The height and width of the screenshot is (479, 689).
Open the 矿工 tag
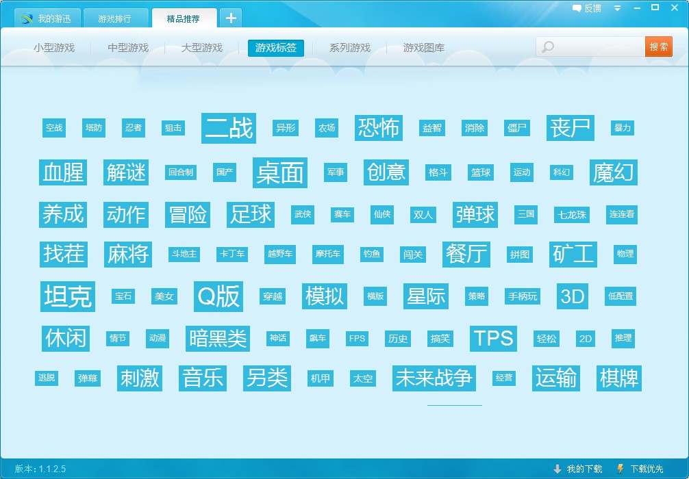click(573, 254)
